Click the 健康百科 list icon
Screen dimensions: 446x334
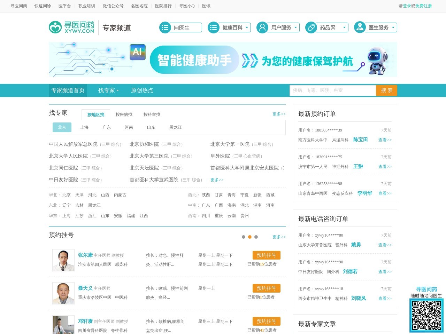tap(213, 27)
